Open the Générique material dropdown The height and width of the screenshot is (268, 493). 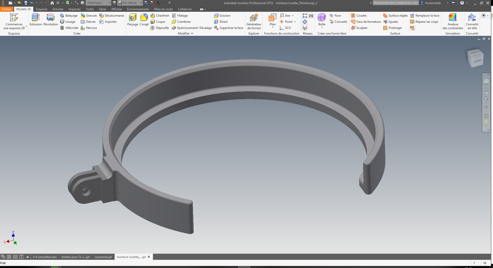109,3
